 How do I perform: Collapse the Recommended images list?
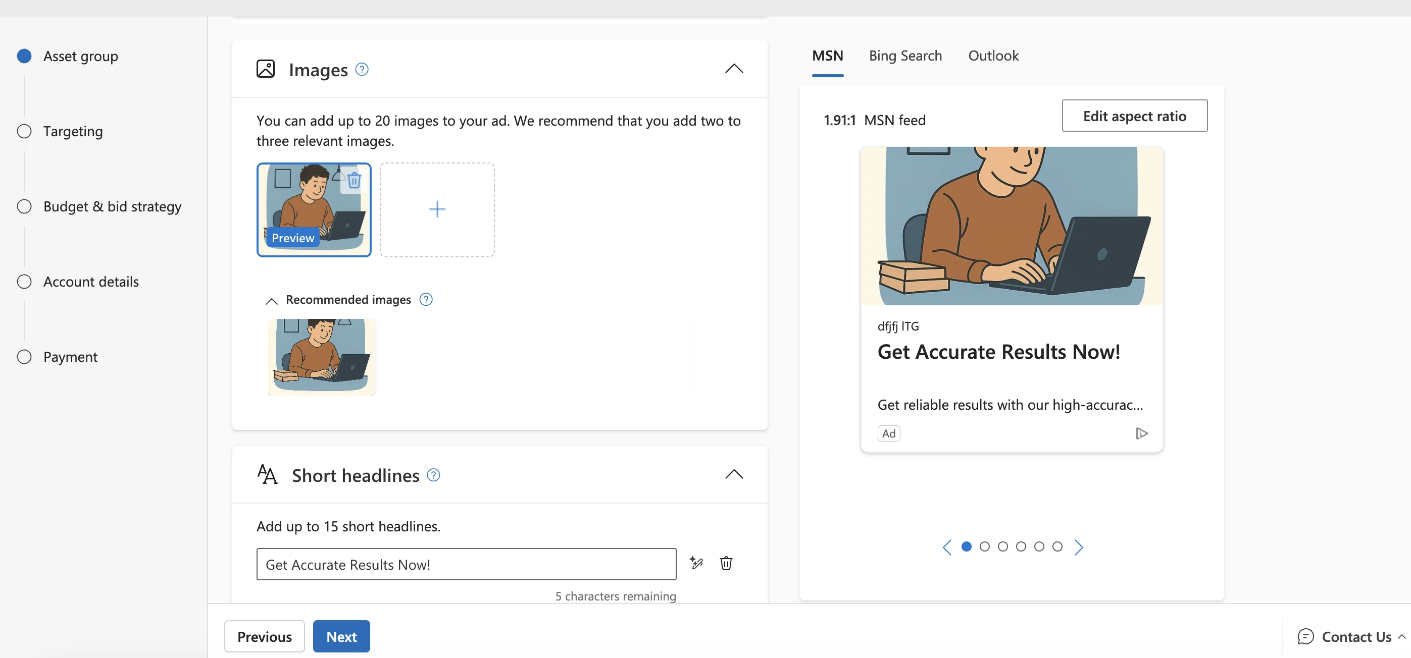click(x=271, y=301)
